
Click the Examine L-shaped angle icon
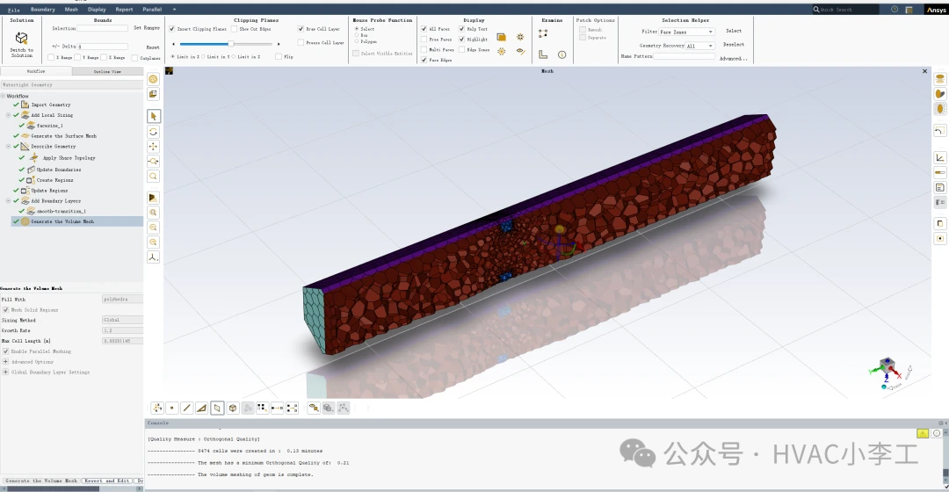point(543,54)
